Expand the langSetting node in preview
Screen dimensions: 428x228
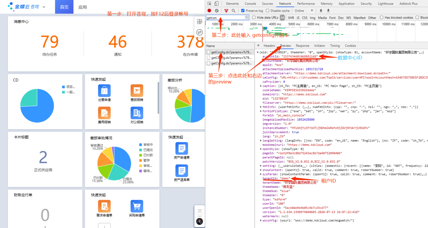coord(261,141)
